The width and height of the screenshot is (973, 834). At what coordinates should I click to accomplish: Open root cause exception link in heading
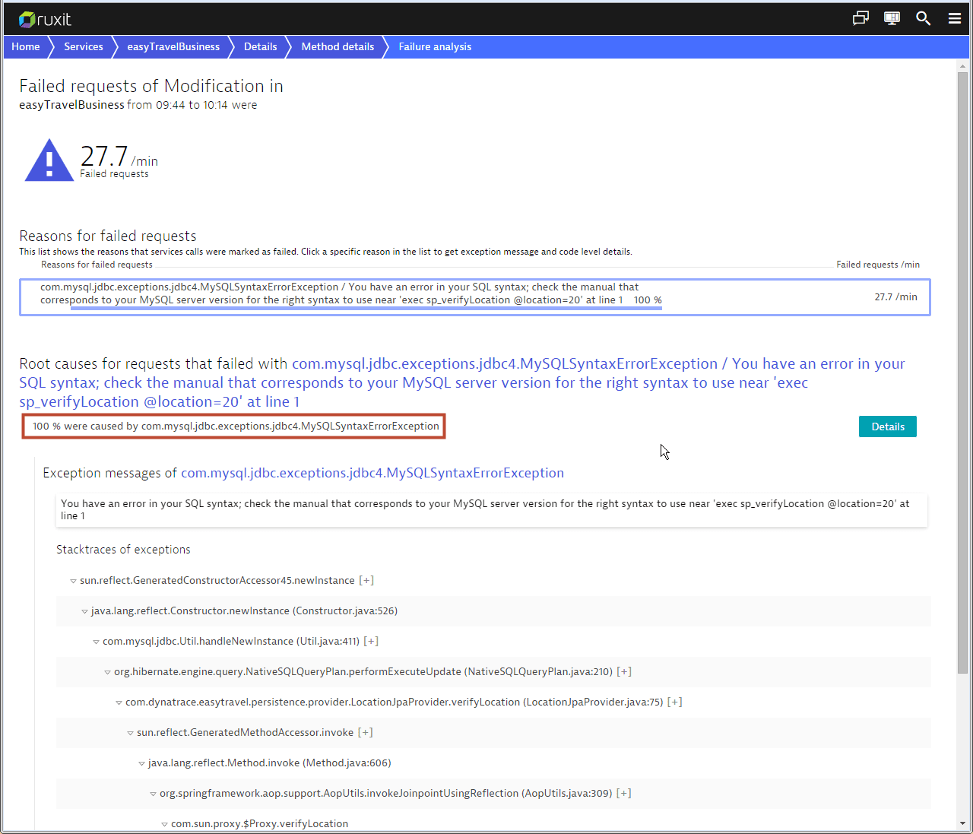tap(462, 382)
